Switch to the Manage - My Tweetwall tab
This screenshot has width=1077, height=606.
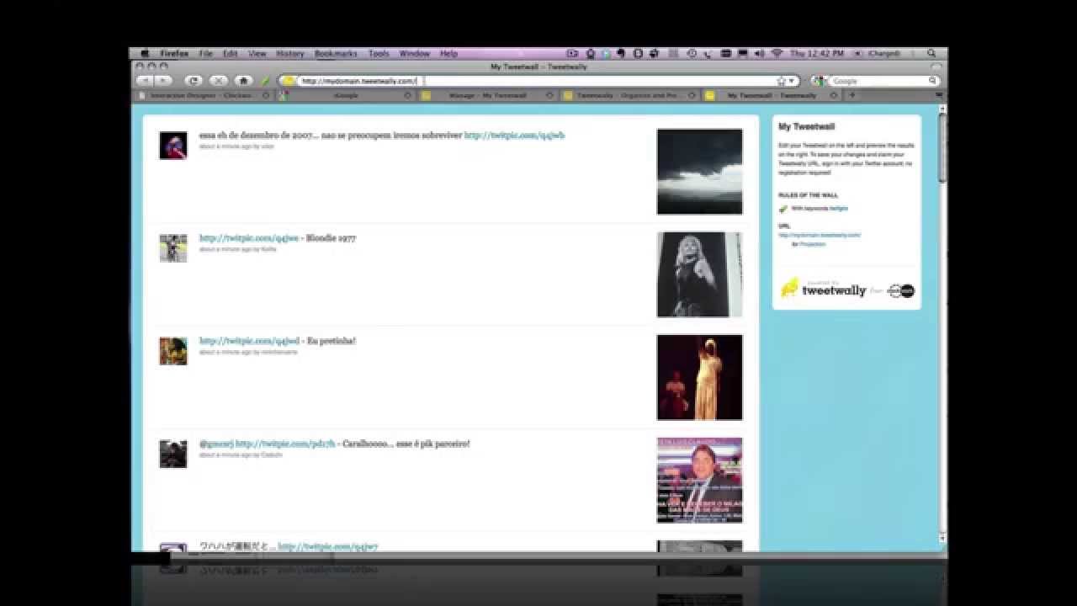[488, 95]
